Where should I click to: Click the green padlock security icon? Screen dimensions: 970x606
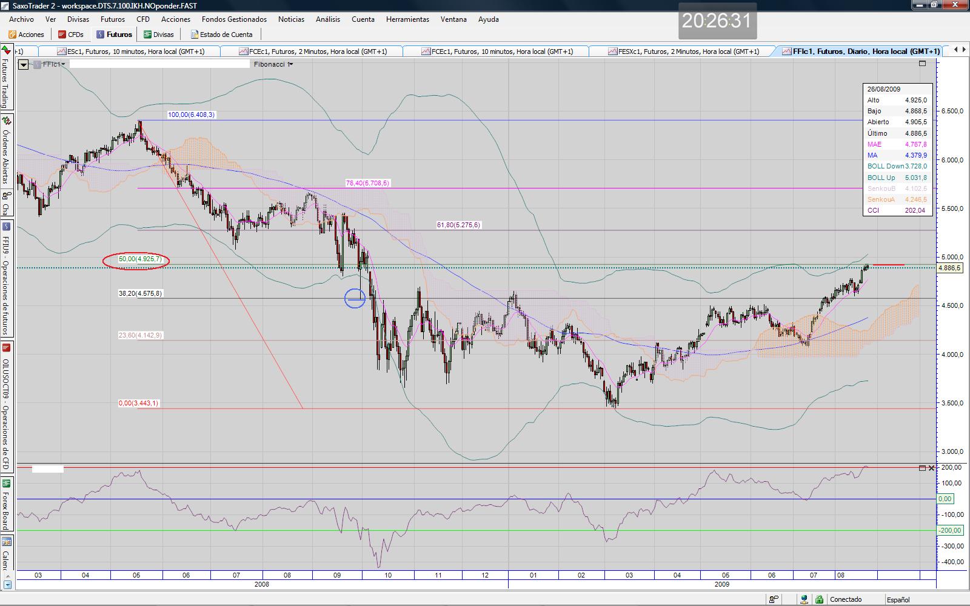[818, 599]
